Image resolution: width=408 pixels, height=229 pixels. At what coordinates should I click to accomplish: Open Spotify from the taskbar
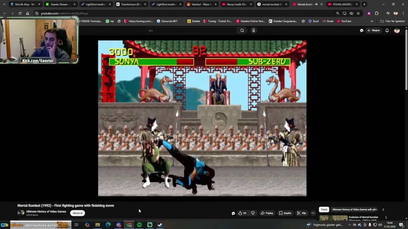pos(139,225)
